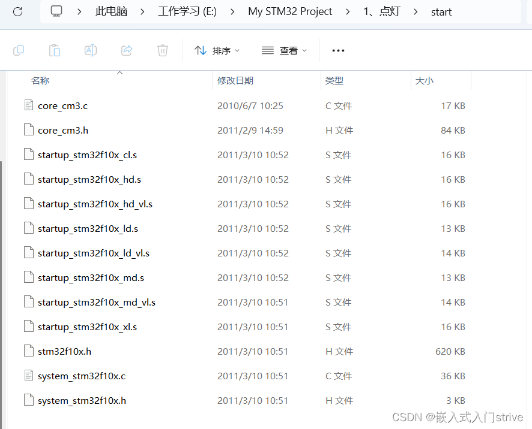Screen dimensions: 532x429
Task: Click the Share toolbar icon
Action: [x=127, y=50]
